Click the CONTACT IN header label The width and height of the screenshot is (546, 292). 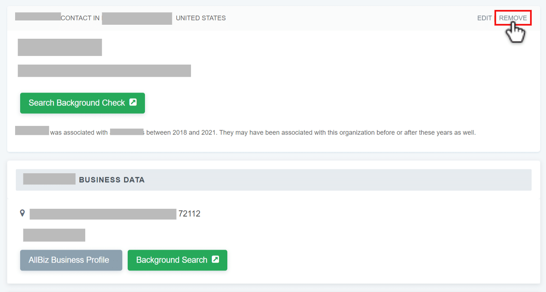(80, 18)
